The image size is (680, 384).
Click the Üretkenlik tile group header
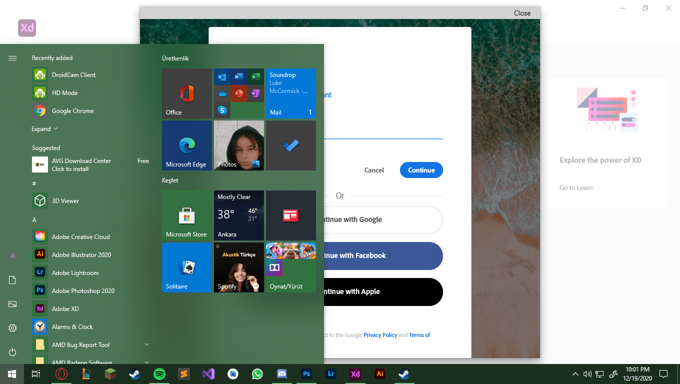175,58
